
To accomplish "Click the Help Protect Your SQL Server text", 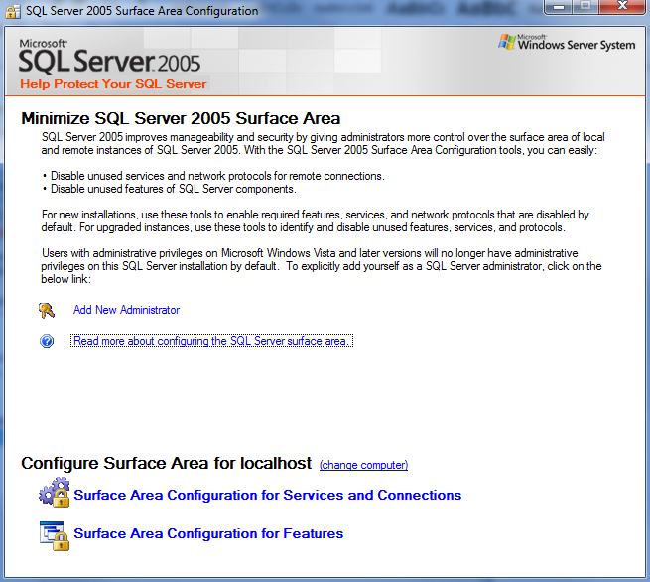I will pos(113,84).
